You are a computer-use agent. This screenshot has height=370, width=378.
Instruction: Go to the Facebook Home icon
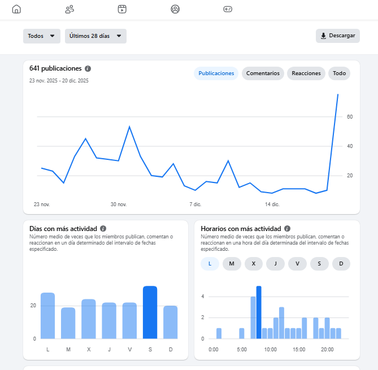coord(16,9)
